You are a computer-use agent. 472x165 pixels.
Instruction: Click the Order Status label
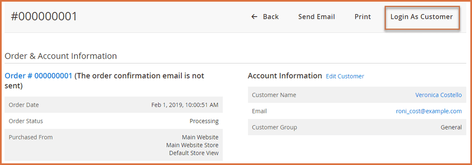click(x=26, y=121)
